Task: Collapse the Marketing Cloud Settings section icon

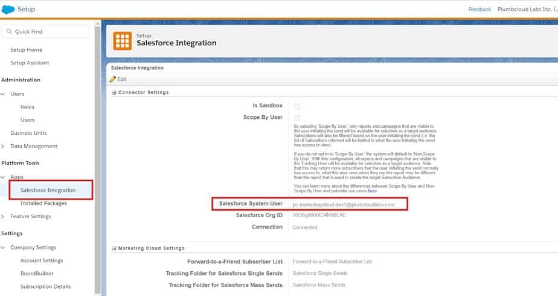Action: (114, 248)
